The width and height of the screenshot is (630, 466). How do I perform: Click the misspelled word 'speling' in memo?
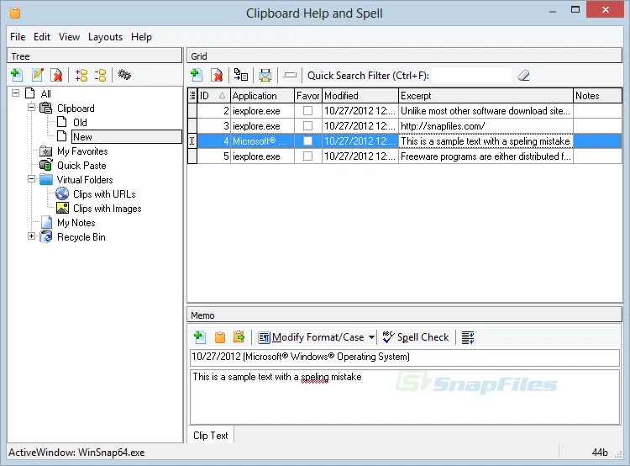[315, 377]
